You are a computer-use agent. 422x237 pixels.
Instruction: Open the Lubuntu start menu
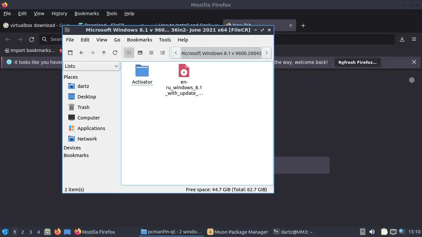(5, 232)
